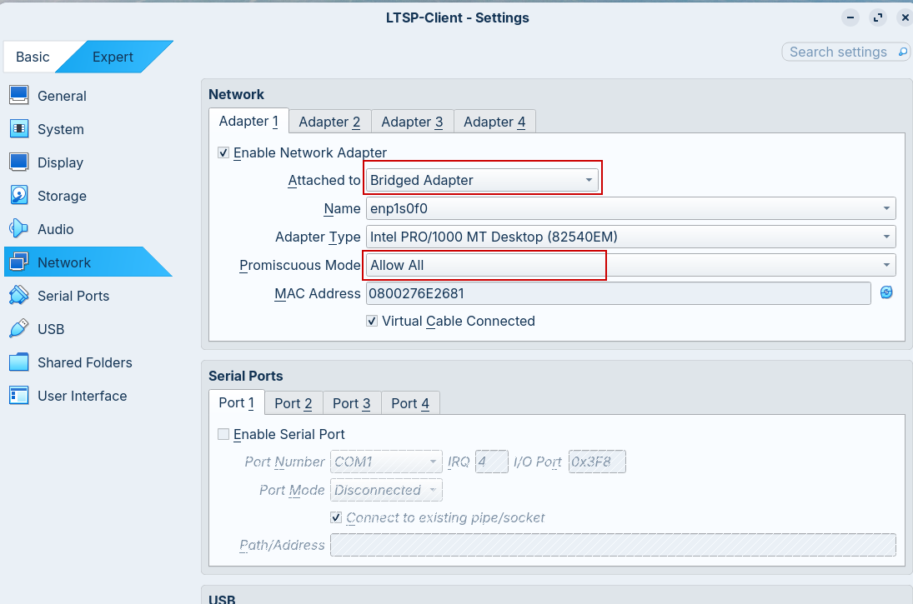Open the Serial Ports category label
The height and width of the screenshot is (604, 913).
[x=73, y=296]
